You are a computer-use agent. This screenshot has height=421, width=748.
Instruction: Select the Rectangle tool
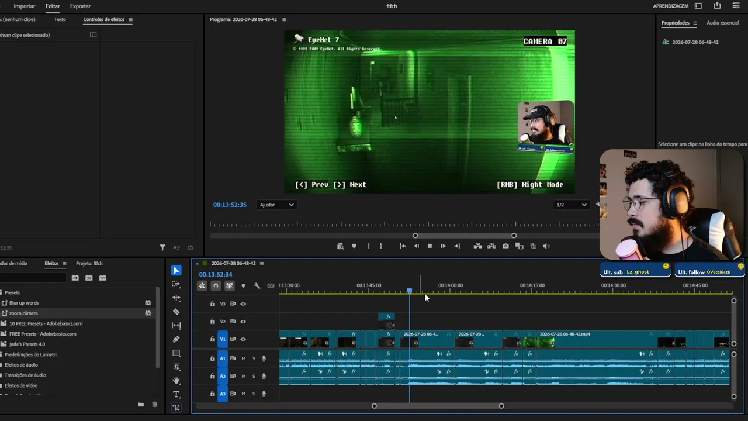point(176,353)
